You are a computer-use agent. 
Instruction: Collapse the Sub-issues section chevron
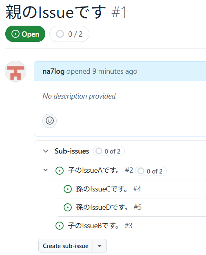[46, 151]
